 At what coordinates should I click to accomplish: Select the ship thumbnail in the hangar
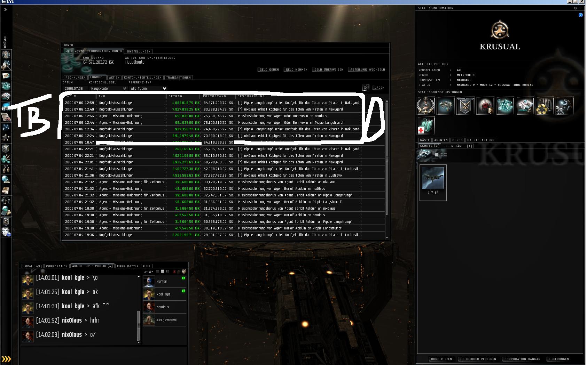point(433,183)
